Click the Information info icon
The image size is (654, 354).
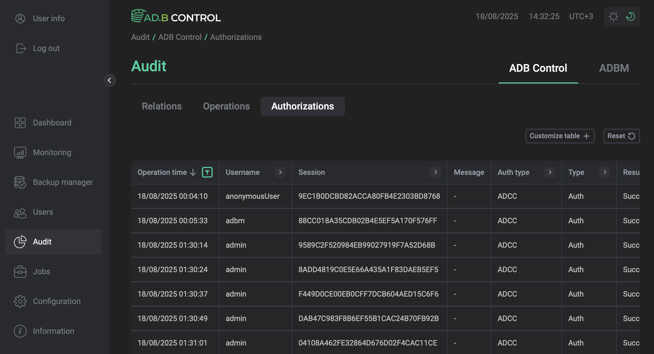point(20,331)
